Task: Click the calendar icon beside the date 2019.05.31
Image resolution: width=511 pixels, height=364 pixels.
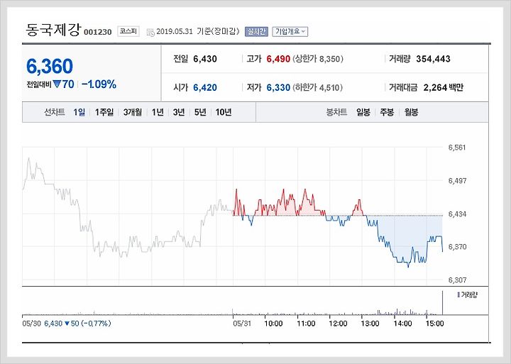Action: 150,32
